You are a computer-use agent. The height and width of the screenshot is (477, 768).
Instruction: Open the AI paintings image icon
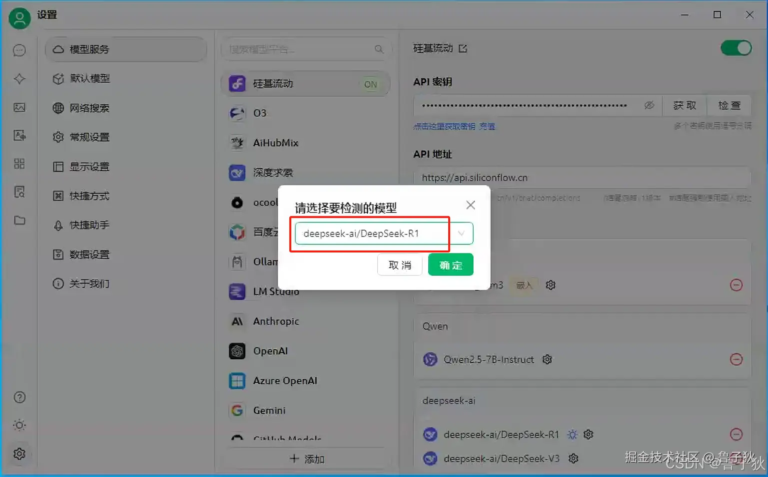click(19, 107)
